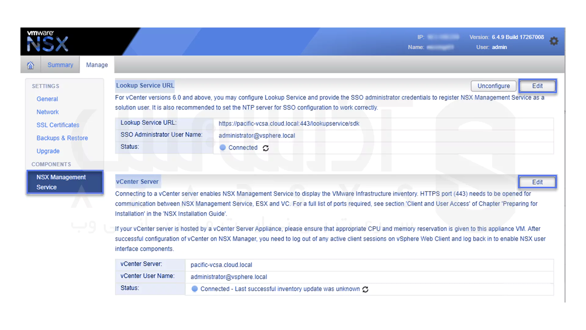Click the vCenter Server section heading

click(137, 182)
